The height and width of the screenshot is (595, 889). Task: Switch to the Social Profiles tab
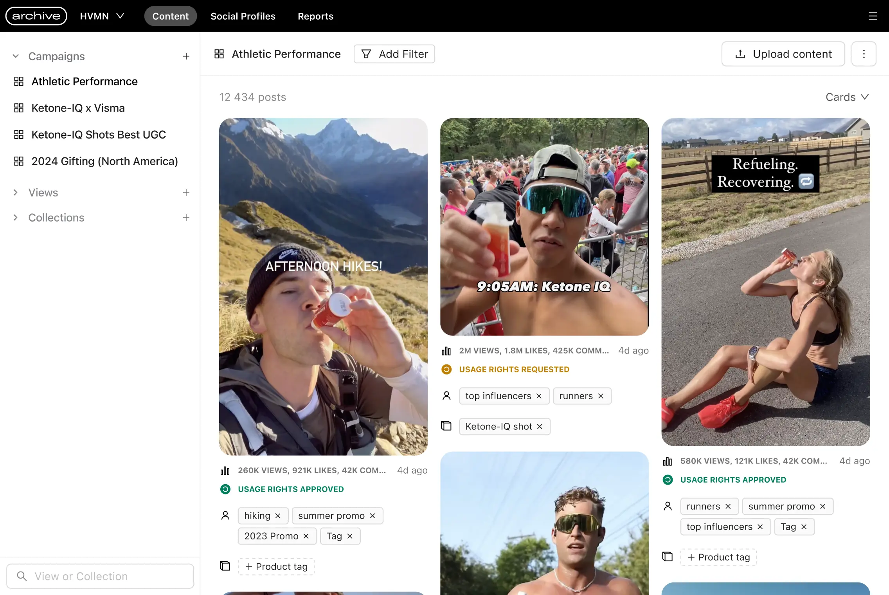point(243,16)
